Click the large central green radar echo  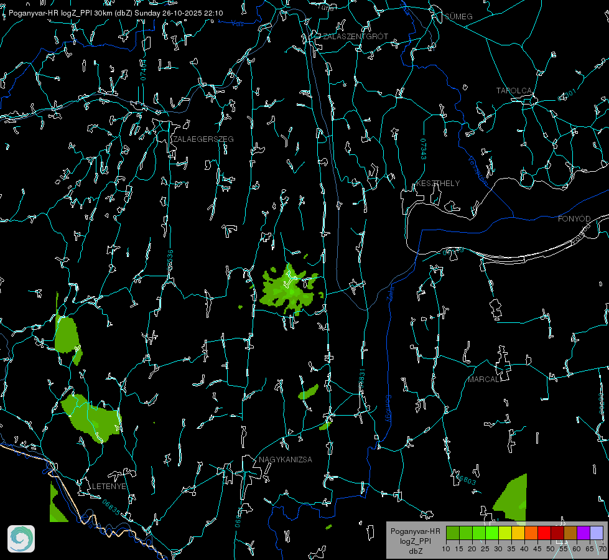point(289,289)
